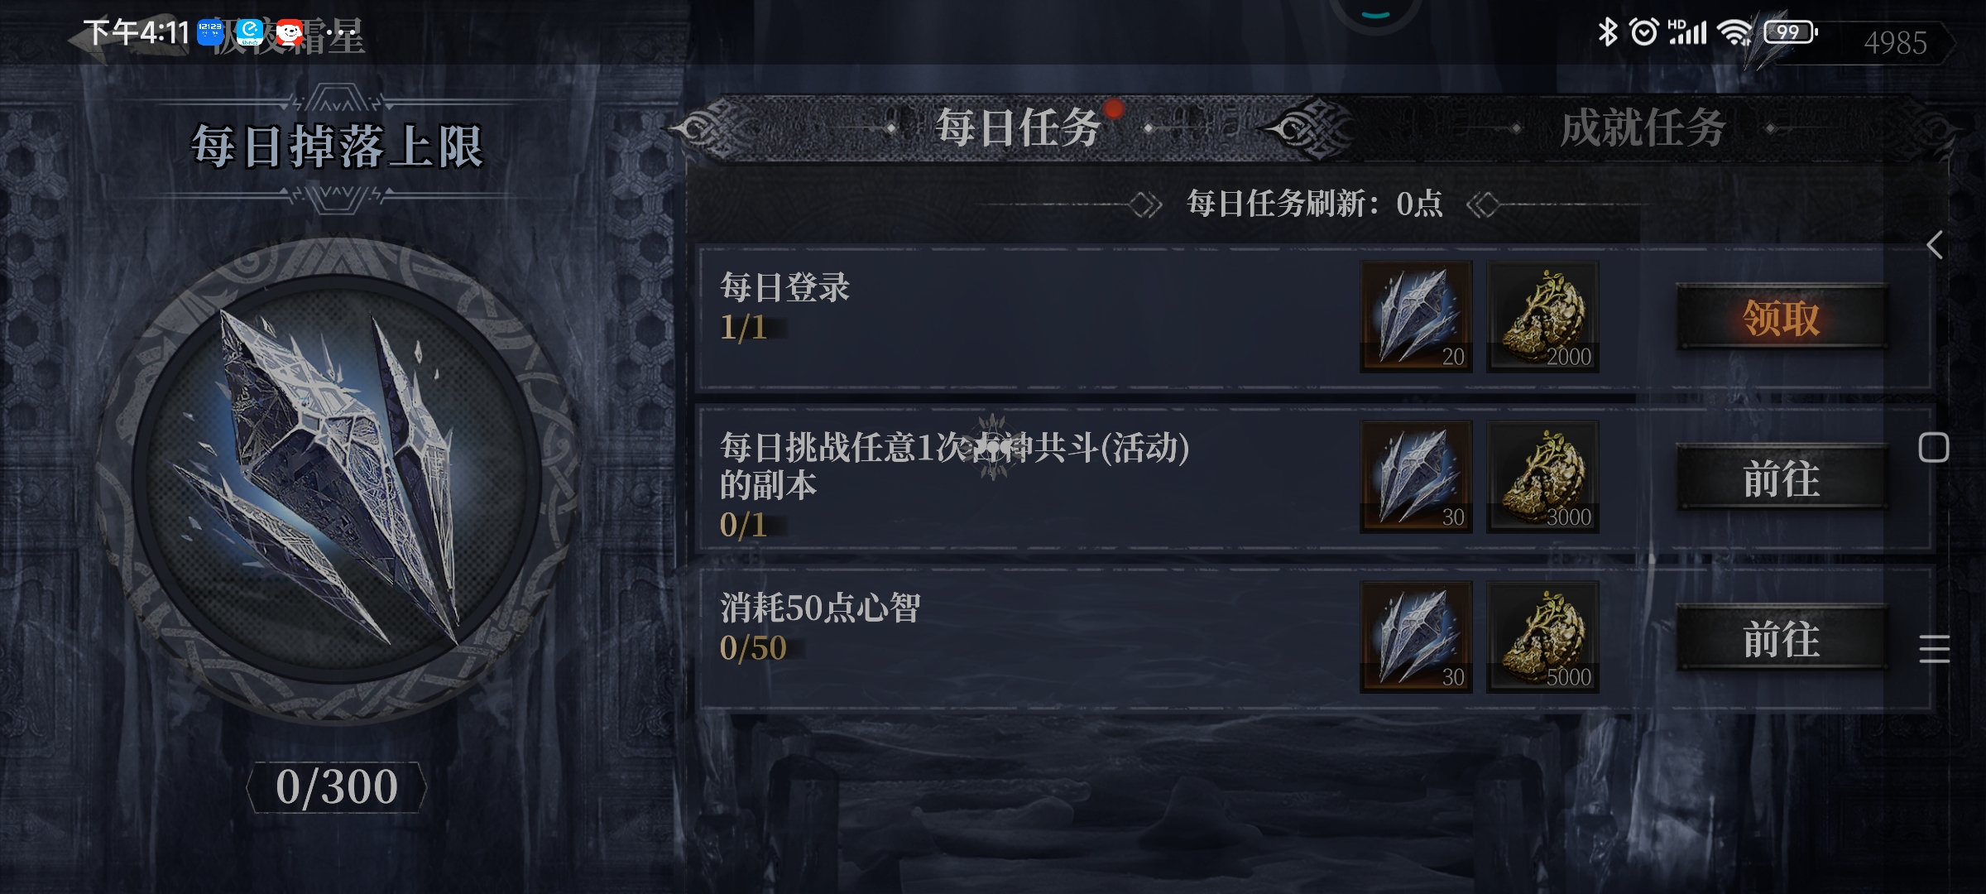Viewport: 1986px width, 894px height.
Task: Tap crystal reward 30 in 消耗50点心智 row
Action: [1416, 637]
